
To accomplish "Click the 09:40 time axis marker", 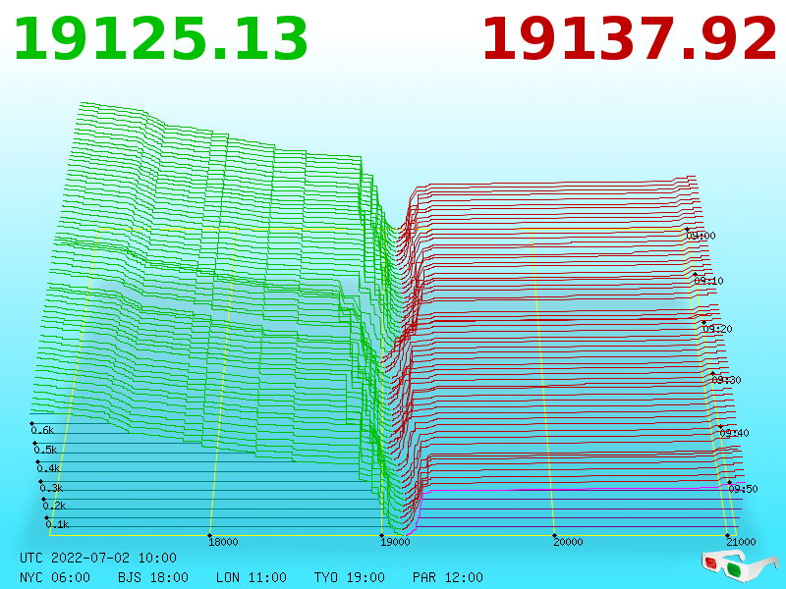I will tap(734, 433).
